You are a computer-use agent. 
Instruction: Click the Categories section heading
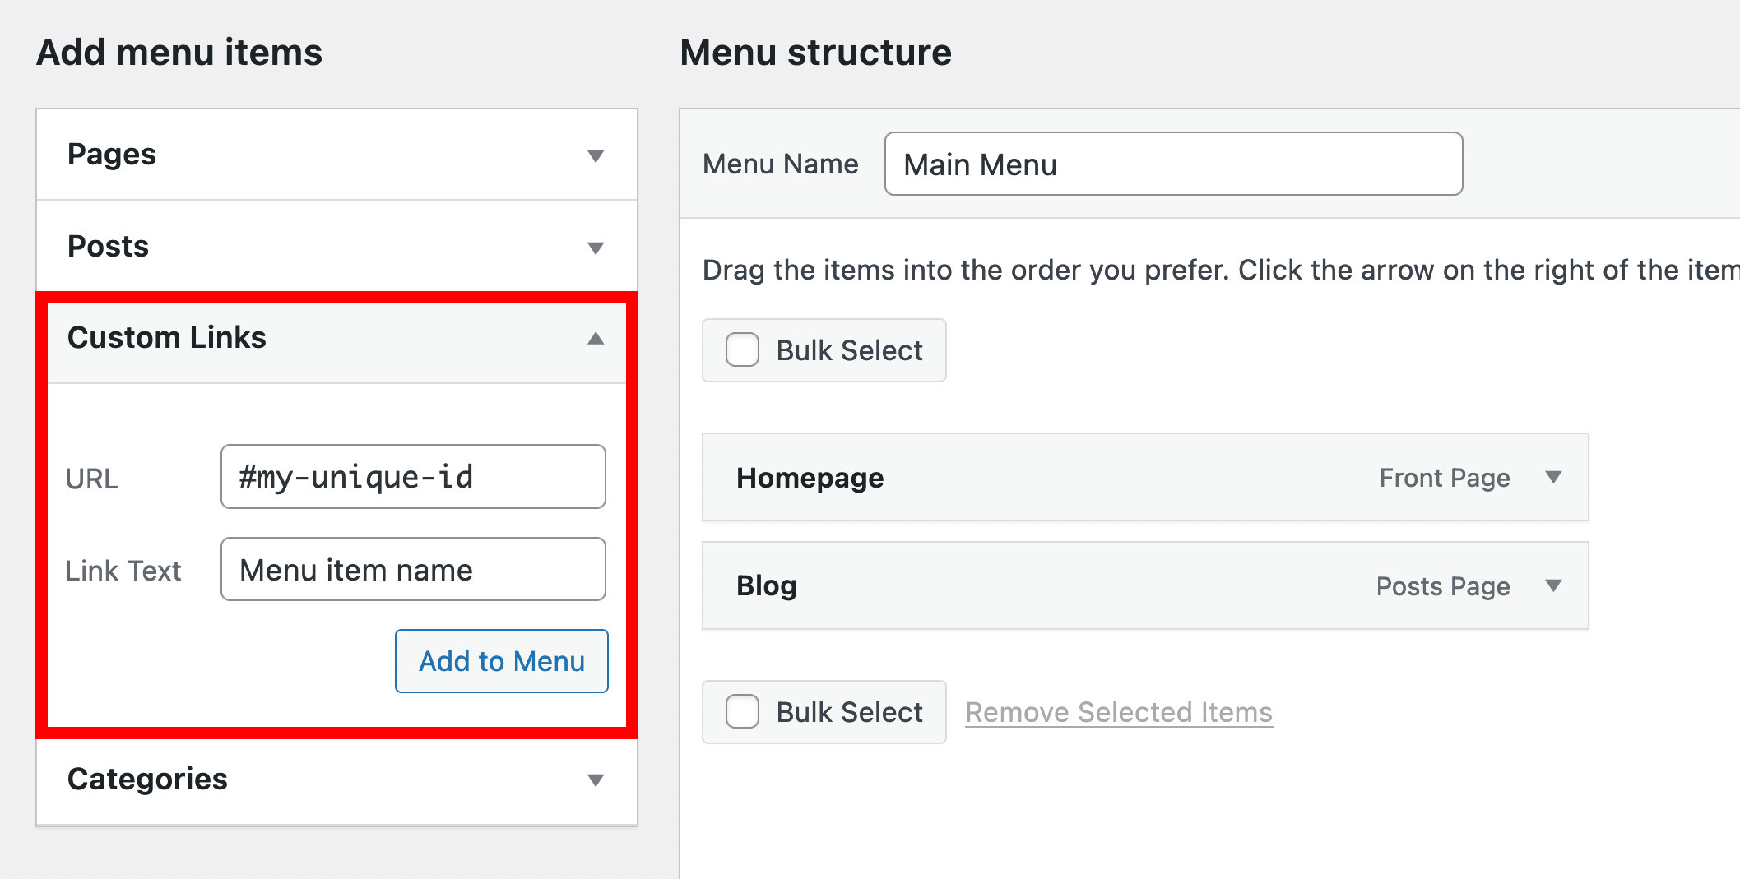pyautogui.click(x=147, y=779)
